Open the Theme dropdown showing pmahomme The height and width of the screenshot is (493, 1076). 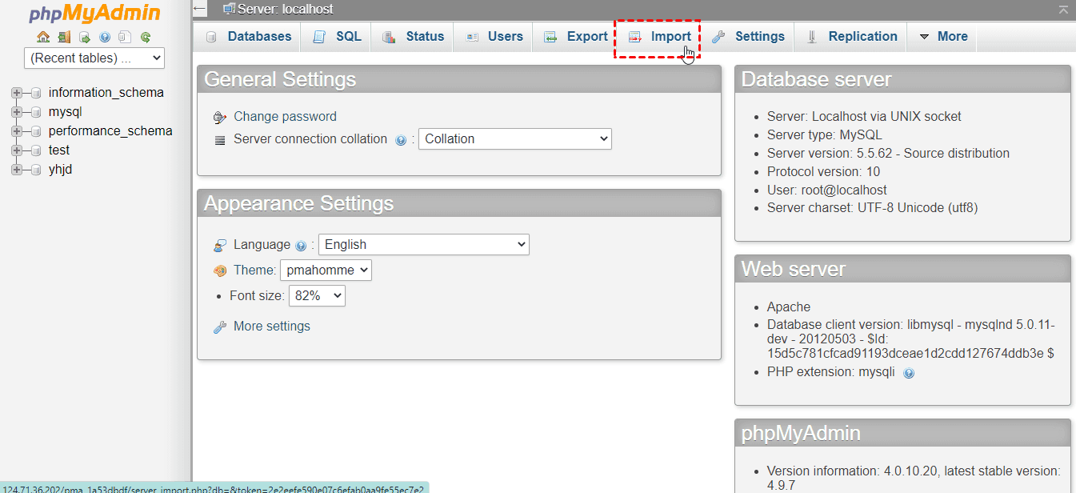[326, 270]
